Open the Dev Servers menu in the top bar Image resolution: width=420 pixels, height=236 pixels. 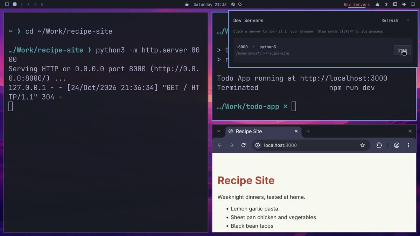pyautogui.click(x=357, y=5)
